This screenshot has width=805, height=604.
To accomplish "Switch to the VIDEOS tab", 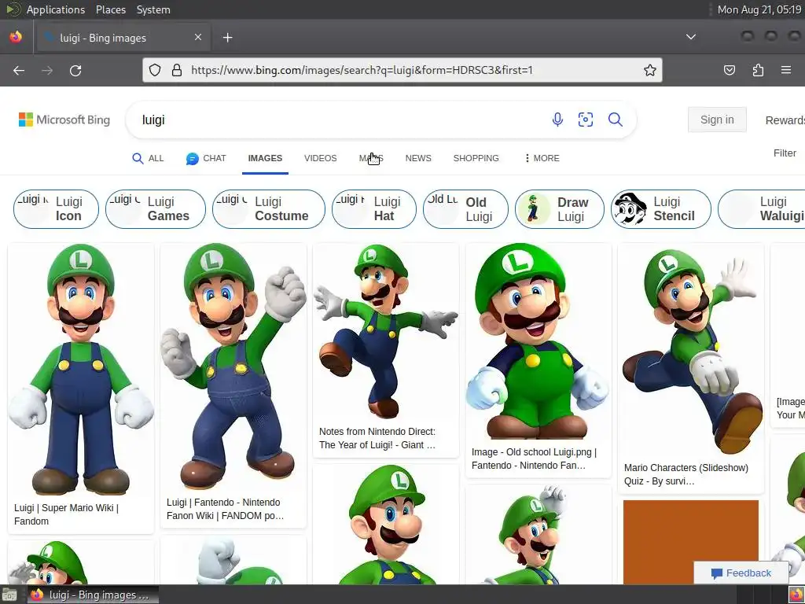I will 321,158.
